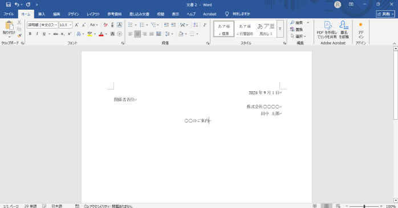
Task: Request signatures via Adobe Acrobat
Action: coord(344,30)
